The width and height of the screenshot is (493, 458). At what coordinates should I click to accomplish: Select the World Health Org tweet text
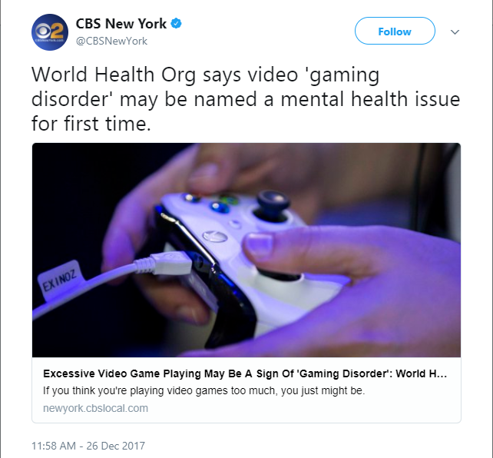point(246,99)
